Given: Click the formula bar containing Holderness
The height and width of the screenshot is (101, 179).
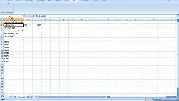Looking at the screenshot, I should coord(106,16).
